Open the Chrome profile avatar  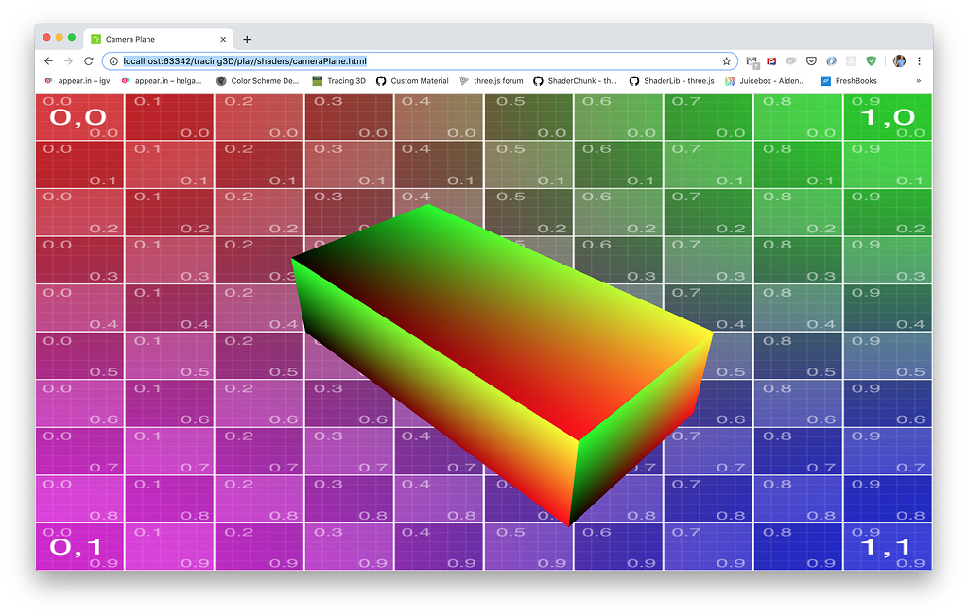[899, 60]
